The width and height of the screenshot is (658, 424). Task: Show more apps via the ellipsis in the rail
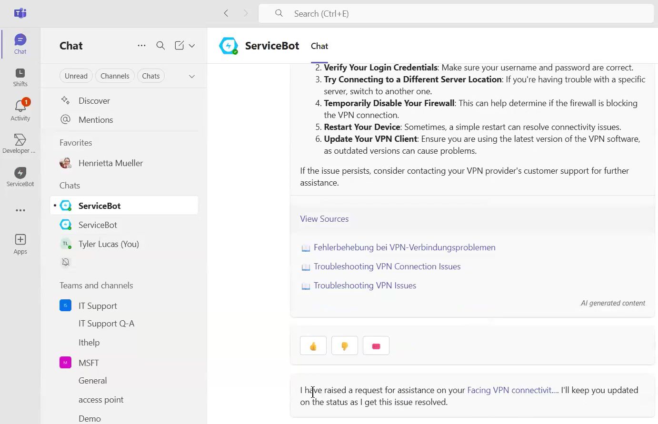20,210
